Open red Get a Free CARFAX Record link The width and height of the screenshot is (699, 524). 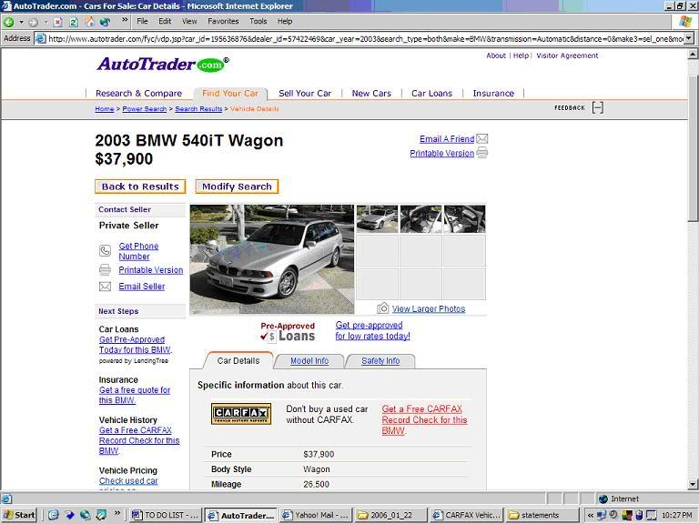click(424, 419)
